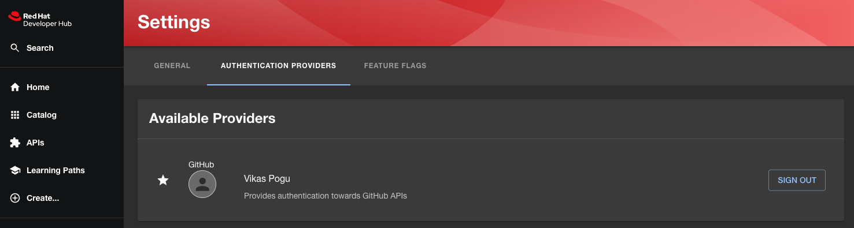Click the Create plus circle icon
Image resolution: width=854 pixels, height=228 pixels.
[15, 198]
